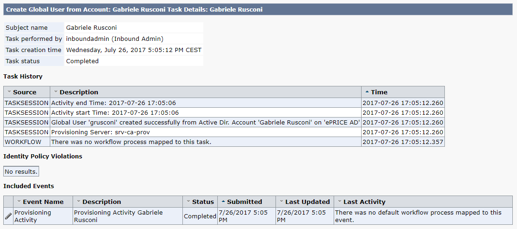Click the Last Activity column header text

[x=364, y=202]
